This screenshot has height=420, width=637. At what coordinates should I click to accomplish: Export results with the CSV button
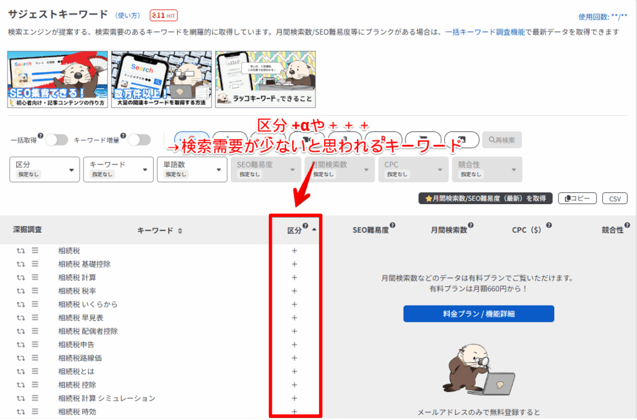pyautogui.click(x=615, y=198)
